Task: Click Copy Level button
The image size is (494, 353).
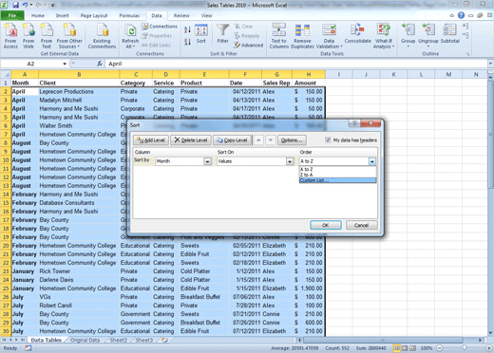Action: [x=232, y=139]
